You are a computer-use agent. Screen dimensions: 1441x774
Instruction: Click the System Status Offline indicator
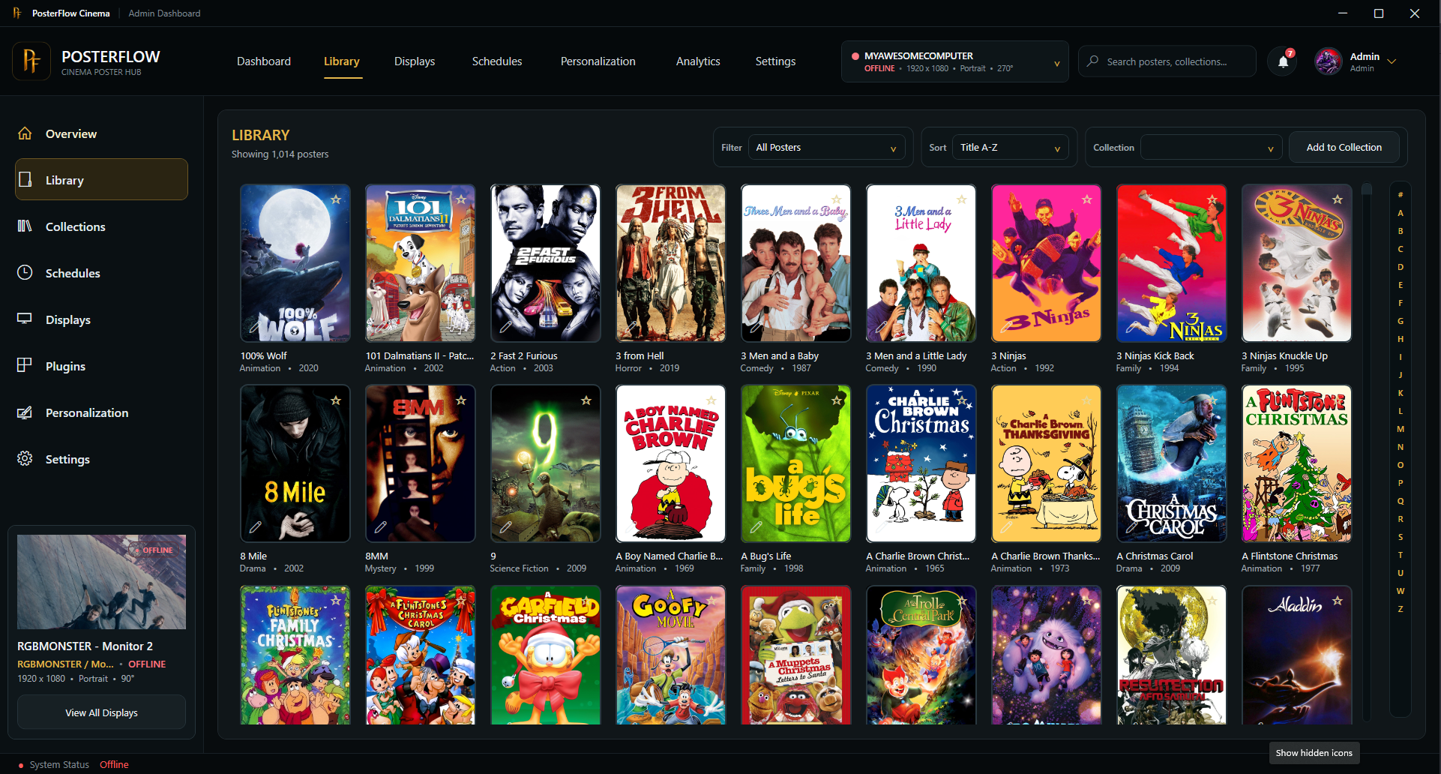pyautogui.click(x=73, y=764)
